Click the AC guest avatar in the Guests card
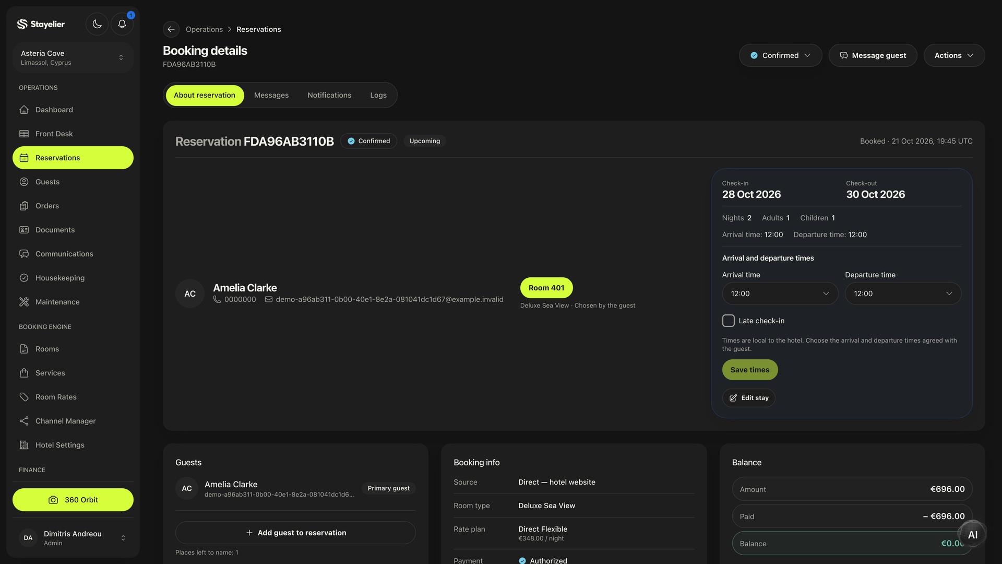 click(187, 488)
